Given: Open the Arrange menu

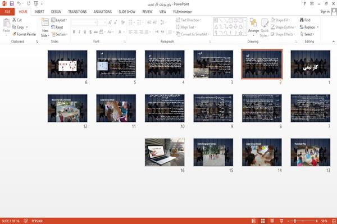Looking at the screenshot, I should coord(253,28).
